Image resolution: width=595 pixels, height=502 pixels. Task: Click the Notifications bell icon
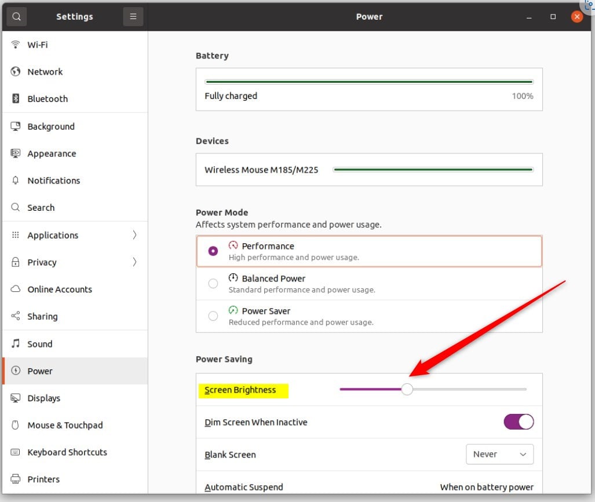click(x=16, y=181)
